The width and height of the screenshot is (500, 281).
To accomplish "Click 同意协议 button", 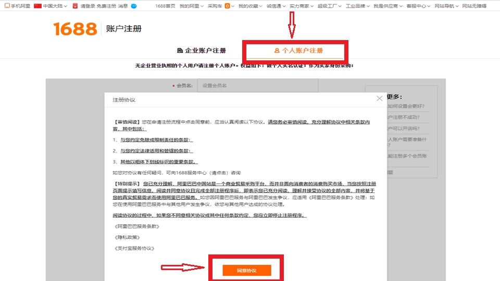I will [247, 270].
